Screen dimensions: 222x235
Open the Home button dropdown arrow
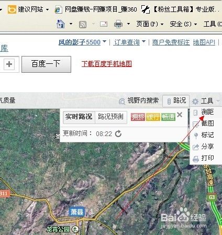tap(71, 24)
